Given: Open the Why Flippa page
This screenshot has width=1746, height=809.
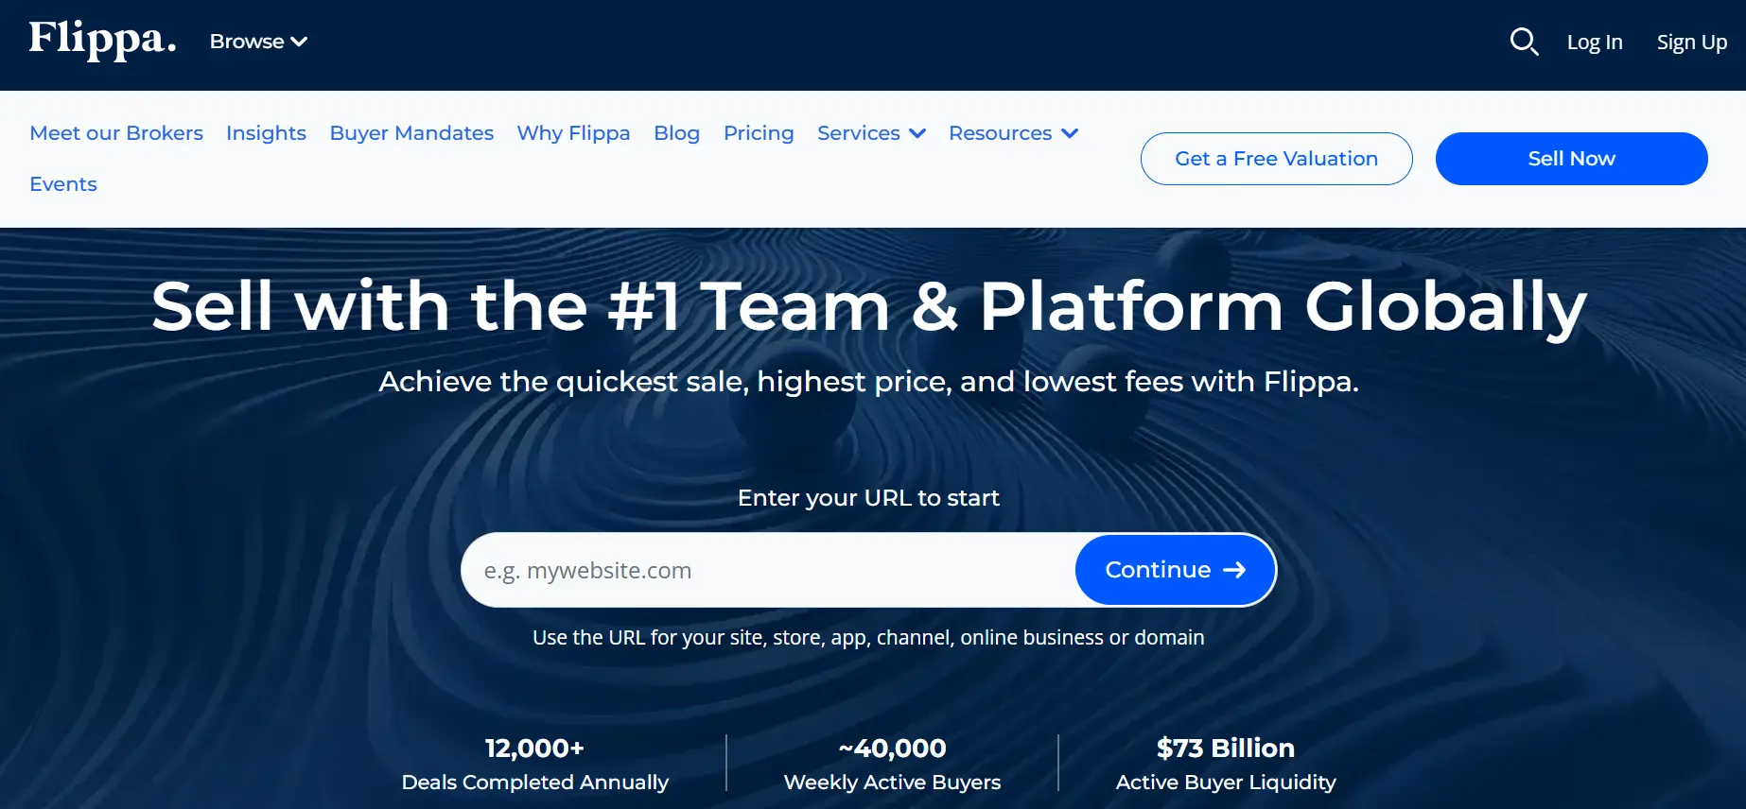Looking at the screenshot, I should pyautogui.click(x=573, y=133).
